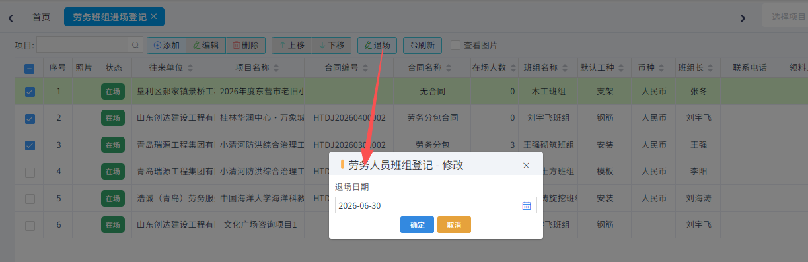808x262 pixels.
Task: Click the calendar icon in the exit date field
Action: (527, 206)
